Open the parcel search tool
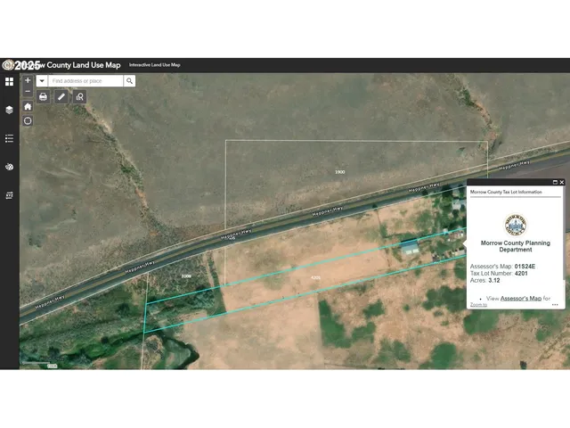This screenshot has height=428, width=570. (79, 96)
